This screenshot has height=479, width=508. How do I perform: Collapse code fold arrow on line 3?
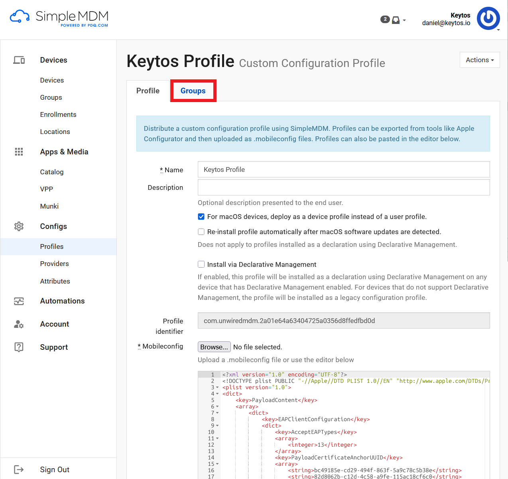[x=217, y=388]
